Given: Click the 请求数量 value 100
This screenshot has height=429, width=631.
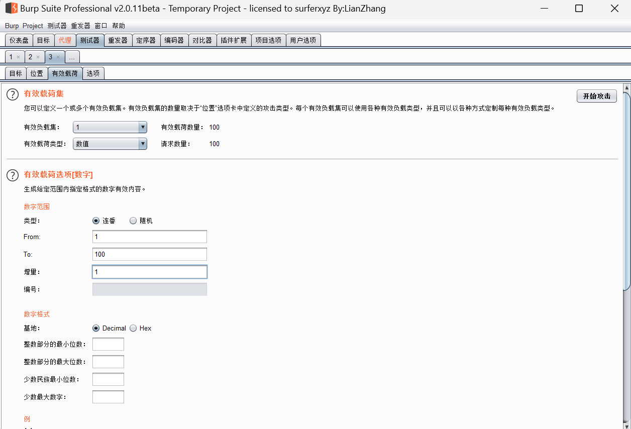Looking at the screenshot, I should click(215, 144).
